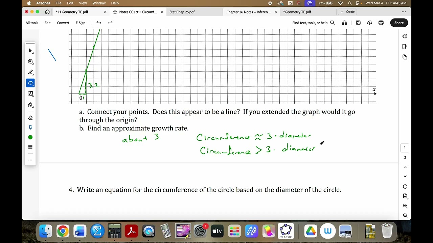Click the Share button

pyautogui.click(x=399, y=23)
